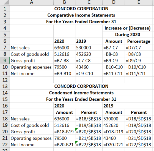Select column D header

tap(114, 2)
